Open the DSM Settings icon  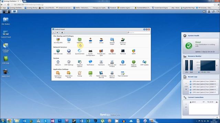(69, 63)
